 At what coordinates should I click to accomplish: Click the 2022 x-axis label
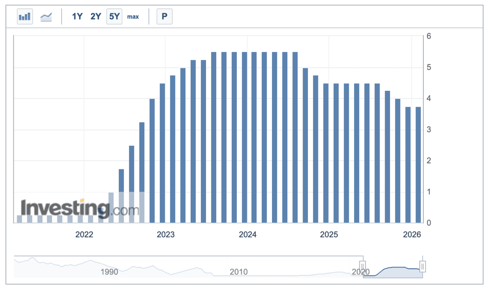click(84, 235)
